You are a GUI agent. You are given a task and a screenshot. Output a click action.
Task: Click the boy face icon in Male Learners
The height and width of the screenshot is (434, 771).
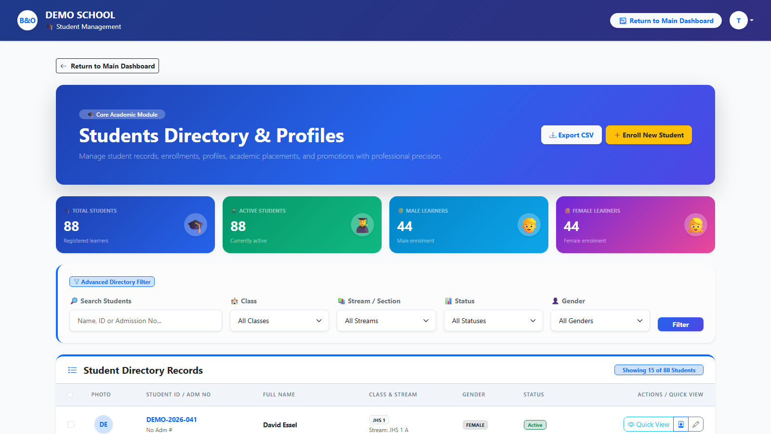pos(529,225)
